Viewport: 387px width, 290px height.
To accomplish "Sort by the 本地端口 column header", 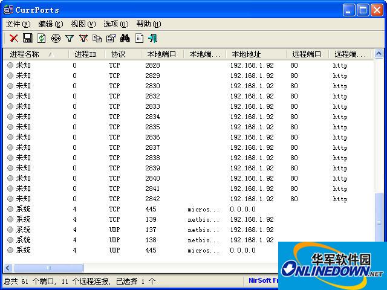I will tap(161, 54).
